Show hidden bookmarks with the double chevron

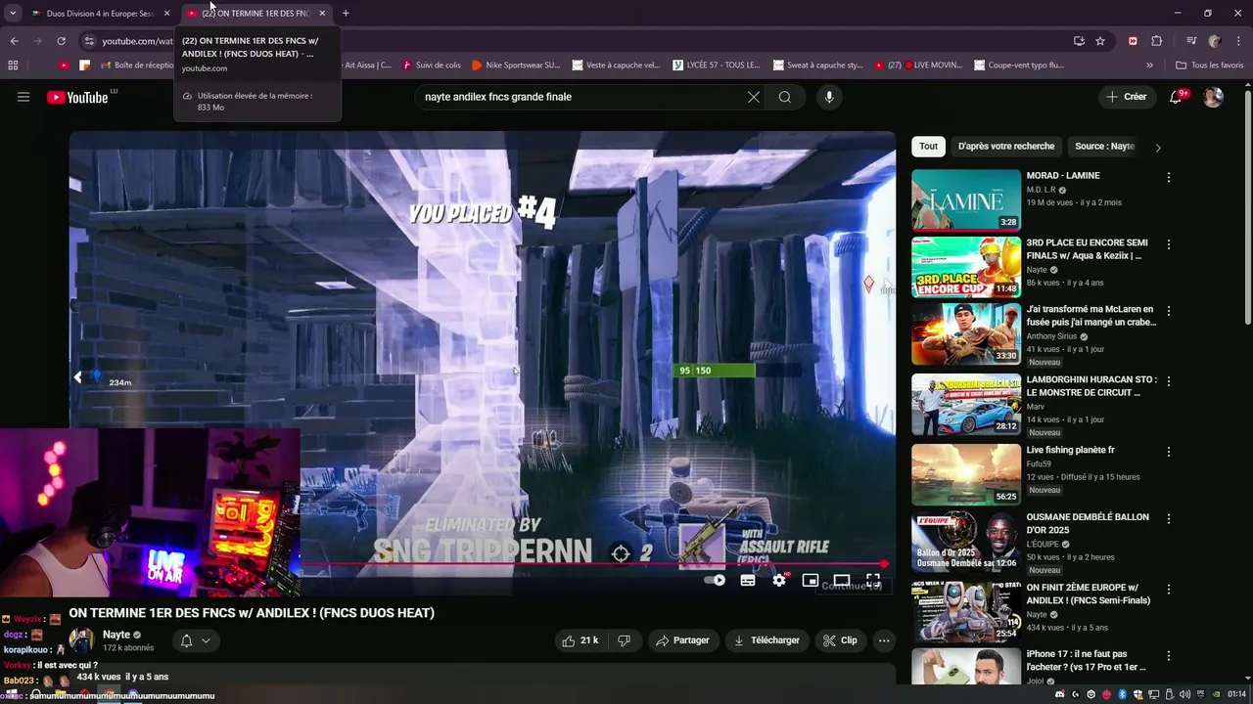coord(1149,66)
